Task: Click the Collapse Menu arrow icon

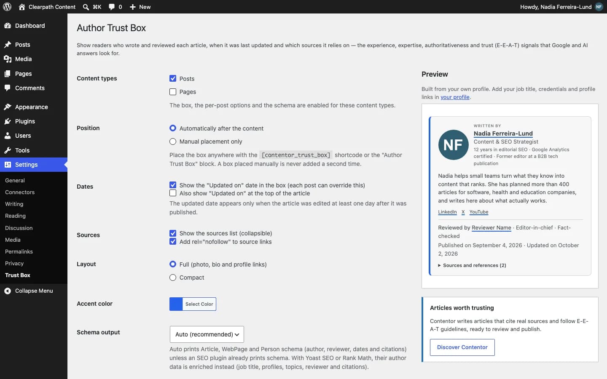Action: pos(8,291)
